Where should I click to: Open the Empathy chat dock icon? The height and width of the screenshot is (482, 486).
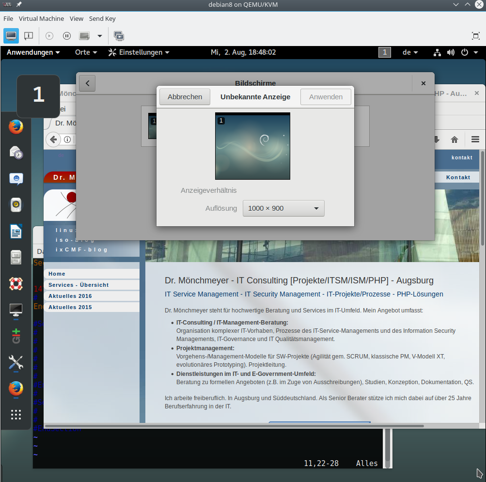coord(16,179)
